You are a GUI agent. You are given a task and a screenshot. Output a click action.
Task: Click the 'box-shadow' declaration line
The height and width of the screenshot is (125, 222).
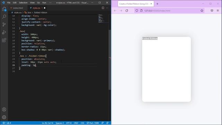coord(43,50)
